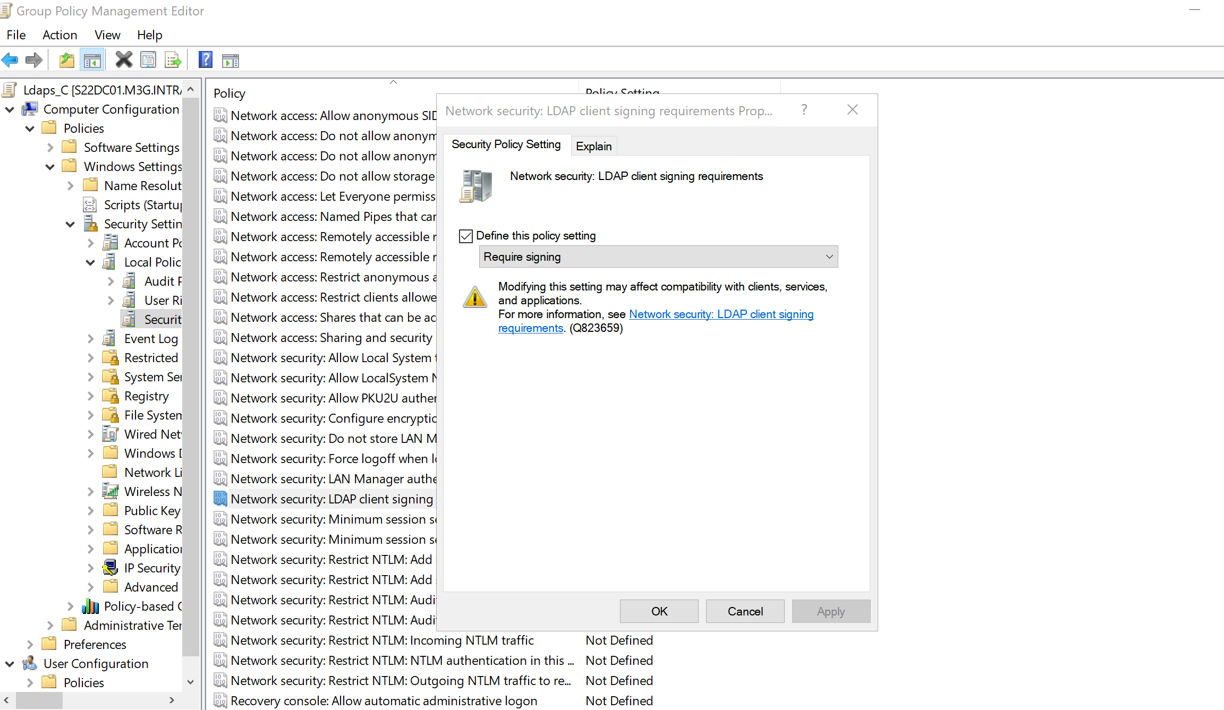Click the blue Help question-mark icon

[205, 60]
